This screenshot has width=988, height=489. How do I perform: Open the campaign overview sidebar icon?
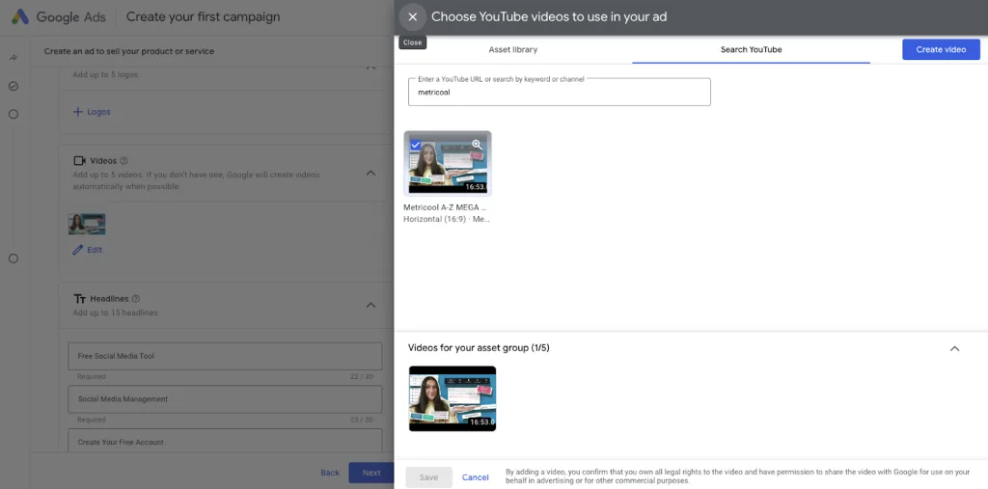coord(14,58)
